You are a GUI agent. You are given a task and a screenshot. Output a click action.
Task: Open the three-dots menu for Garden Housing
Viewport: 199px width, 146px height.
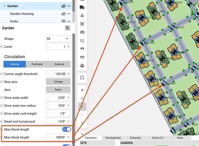[69, 14]
